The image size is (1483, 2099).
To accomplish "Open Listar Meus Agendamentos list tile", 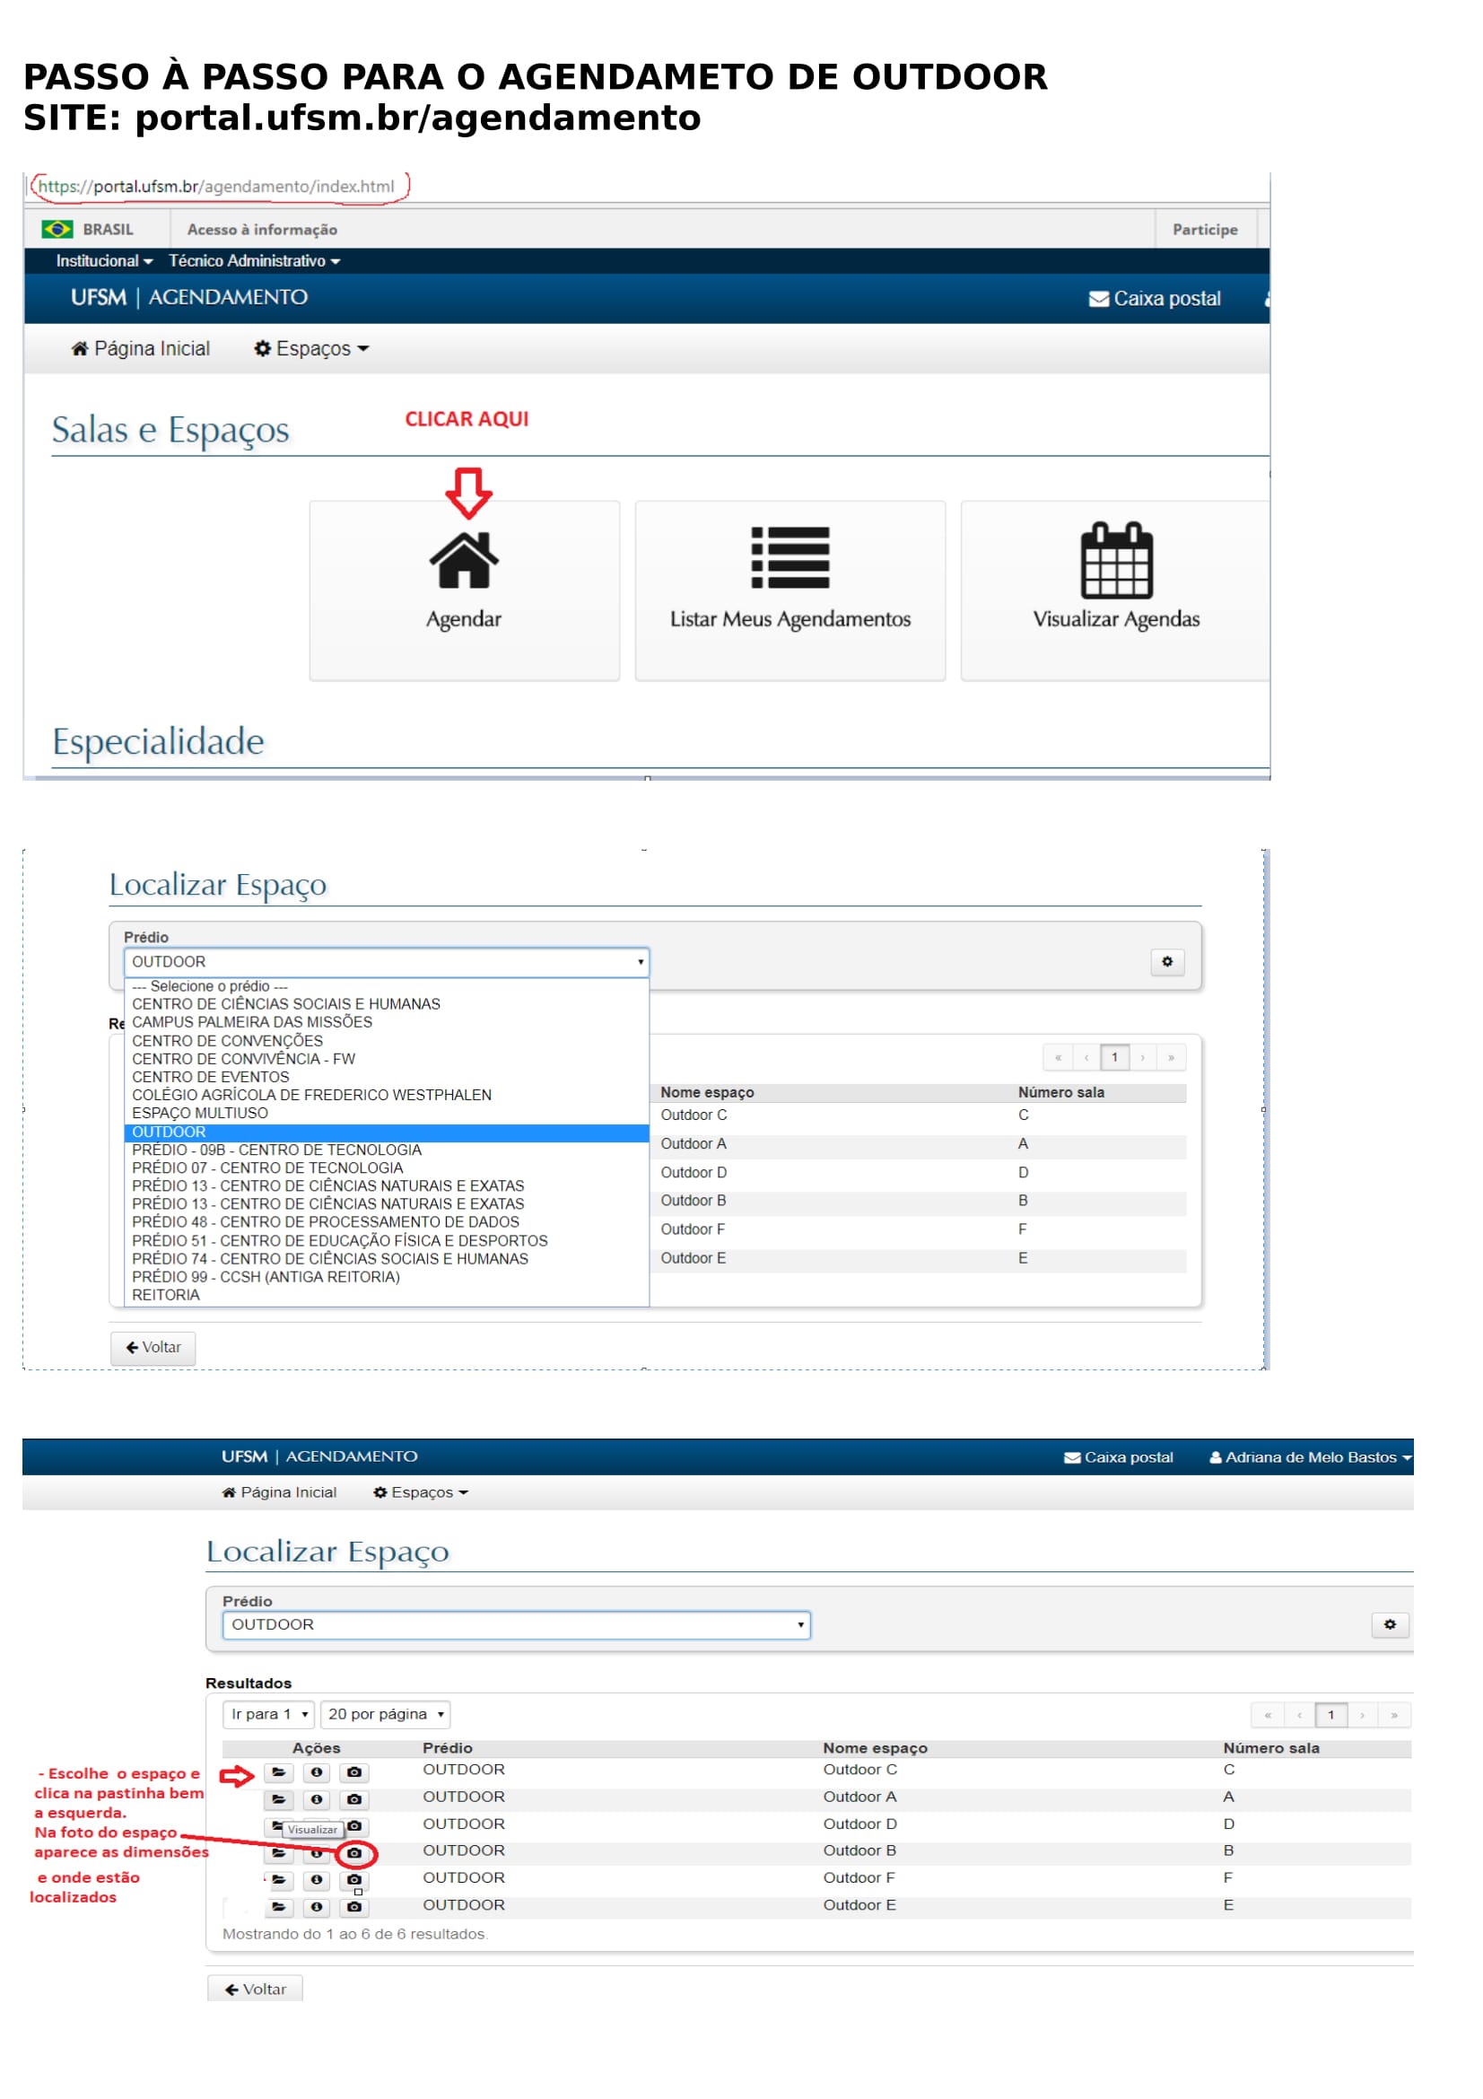I will click(789, 590).
